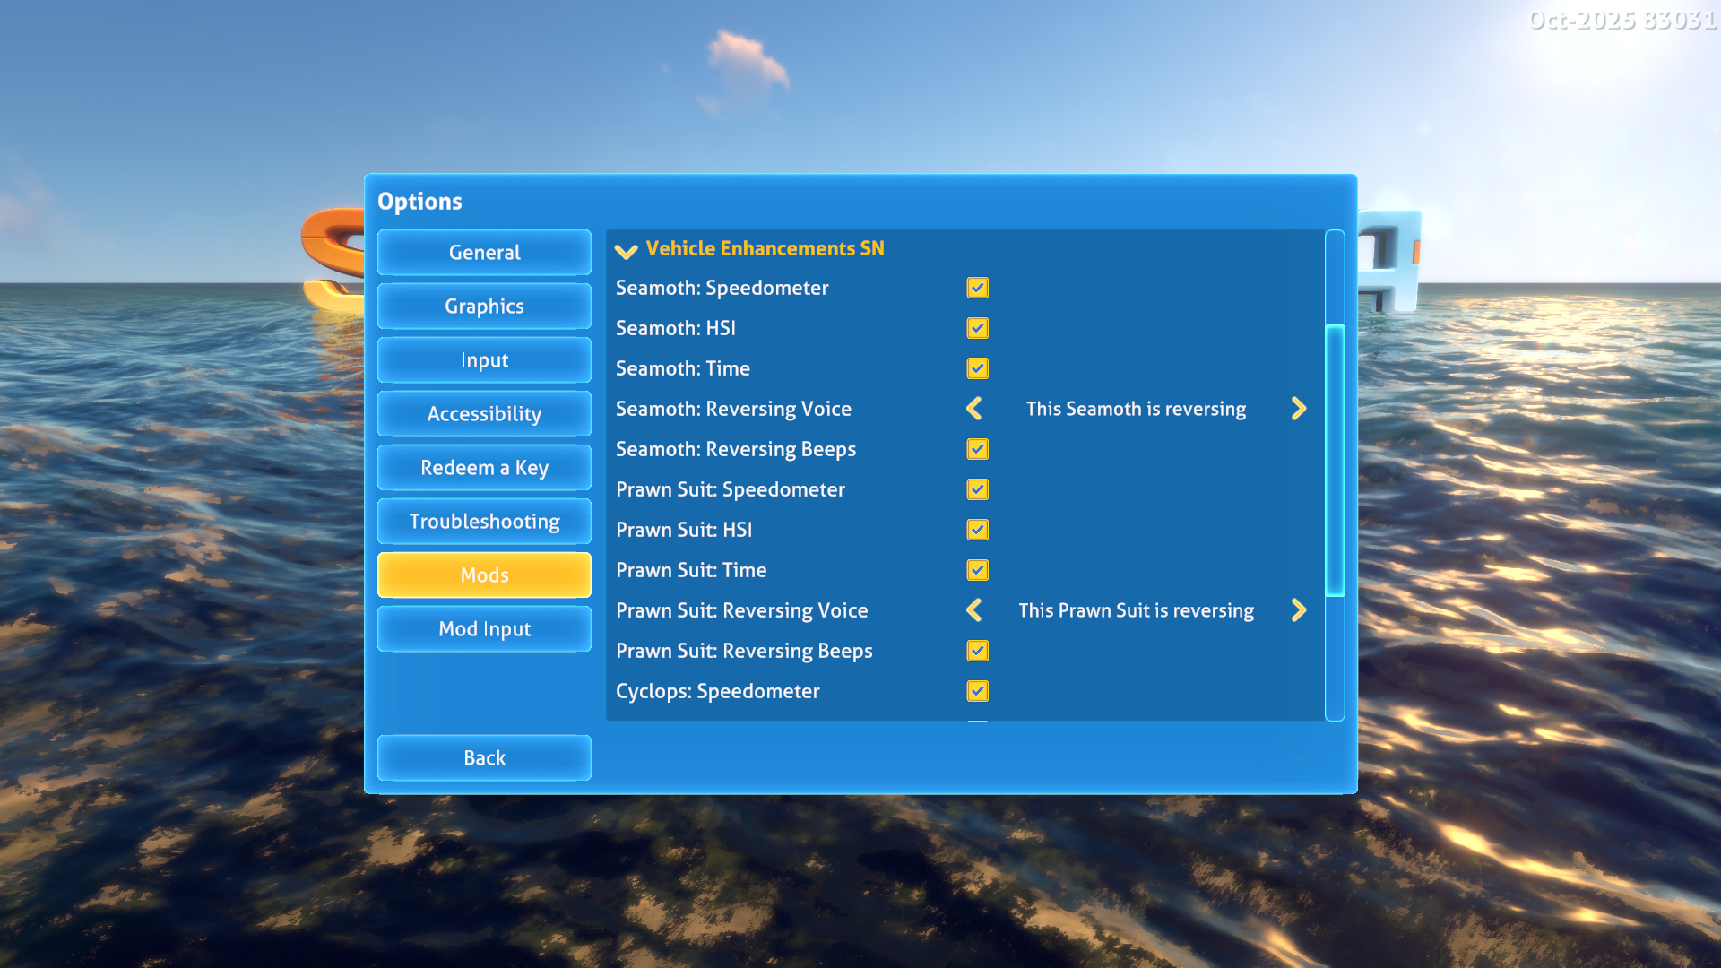Collapse the Vehicle Enhancements SN section
1721x968 pixels.
[626, 250]
